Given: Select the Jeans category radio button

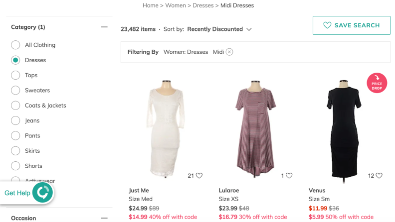Looking at the screenshot, I should [x=15, y=120].
